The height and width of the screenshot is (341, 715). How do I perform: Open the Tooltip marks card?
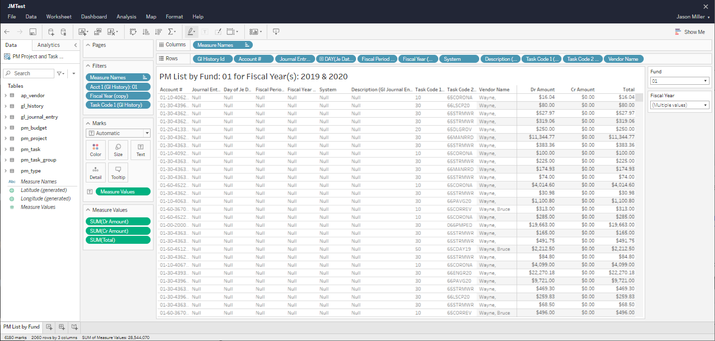[118, 172]
